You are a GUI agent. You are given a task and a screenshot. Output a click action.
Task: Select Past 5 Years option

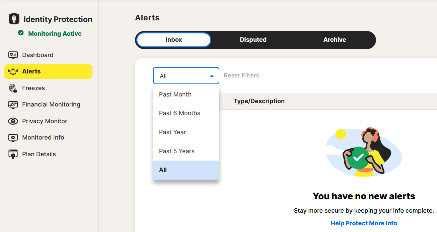[176, 151]
